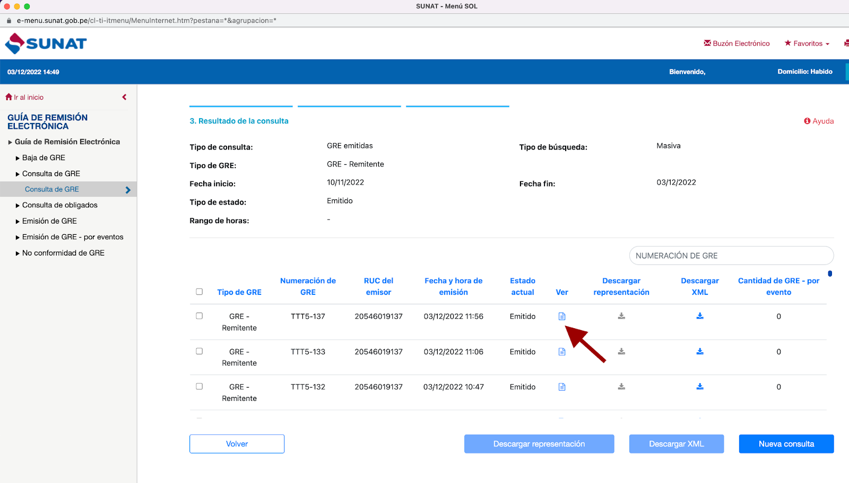This screenshot has width=849, height=483.
Task: Download representation icon for TTT5-137
Action: tap(621, 316)
